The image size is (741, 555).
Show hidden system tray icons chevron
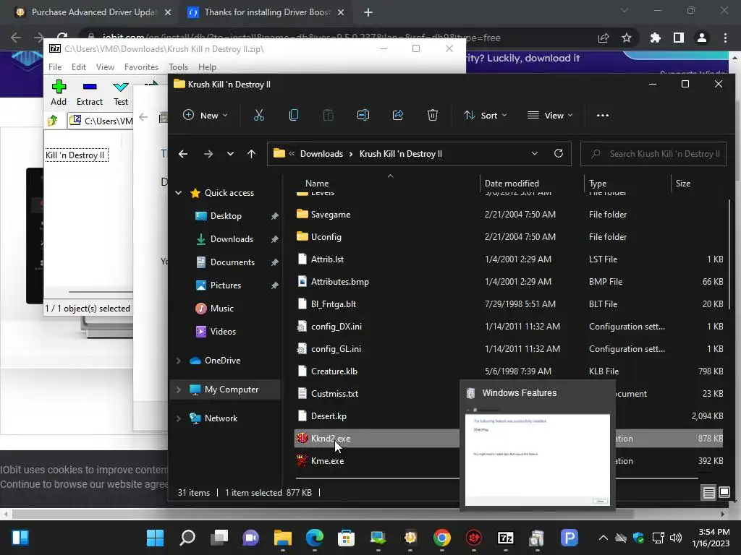[604, 538]
